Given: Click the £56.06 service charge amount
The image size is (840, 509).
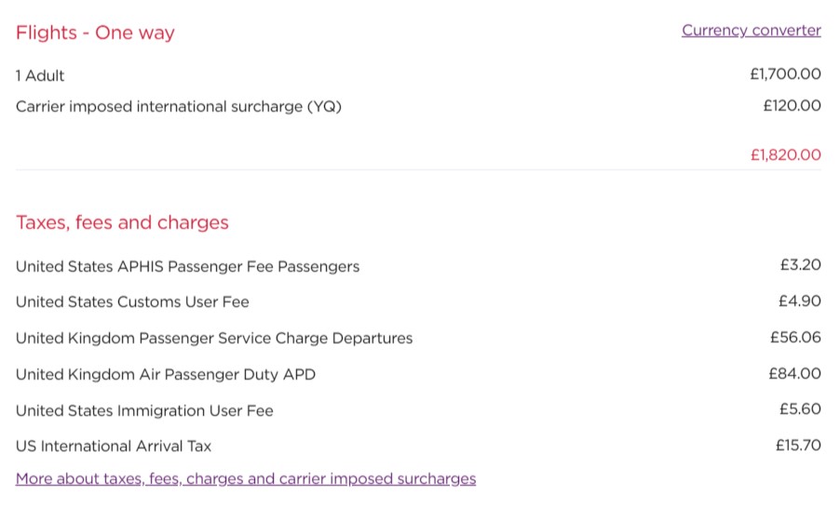Looking at the screenshot, I should tap(795, 337).
